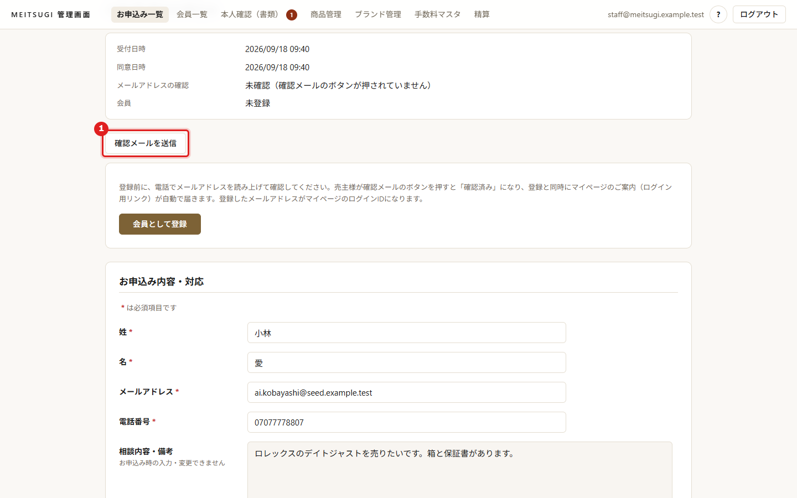Image resolution: width=797 pixels, height=498 pixels.
Task: Click the 相談内容・備考 text area
Action: pyautogui.click(x=460, y=470)
